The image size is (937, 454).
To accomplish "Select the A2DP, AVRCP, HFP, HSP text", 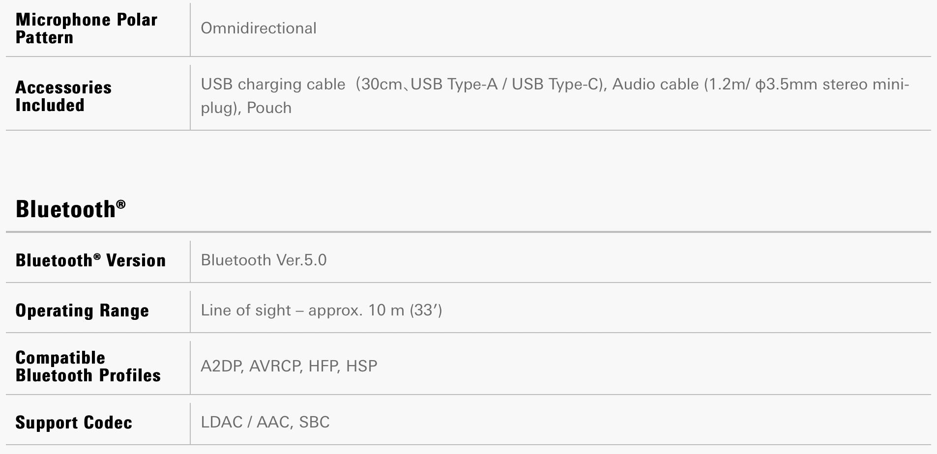I will 289,366.
